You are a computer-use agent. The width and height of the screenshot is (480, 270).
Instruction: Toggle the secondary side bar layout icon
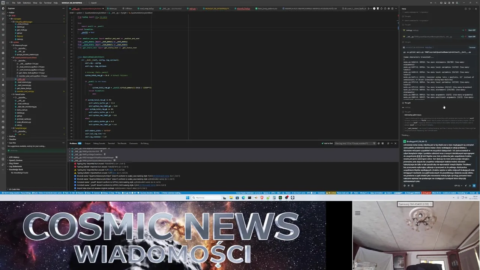pyautogui.click(x=449, y=3)
